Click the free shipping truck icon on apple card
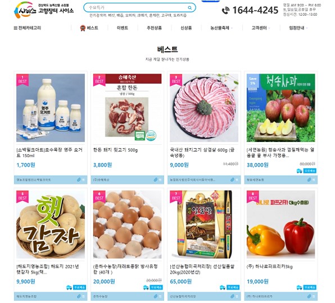 [300, 171]
